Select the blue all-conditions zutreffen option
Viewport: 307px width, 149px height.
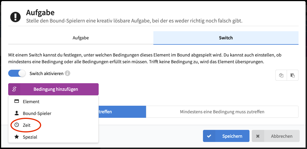(x=122, y=112)
